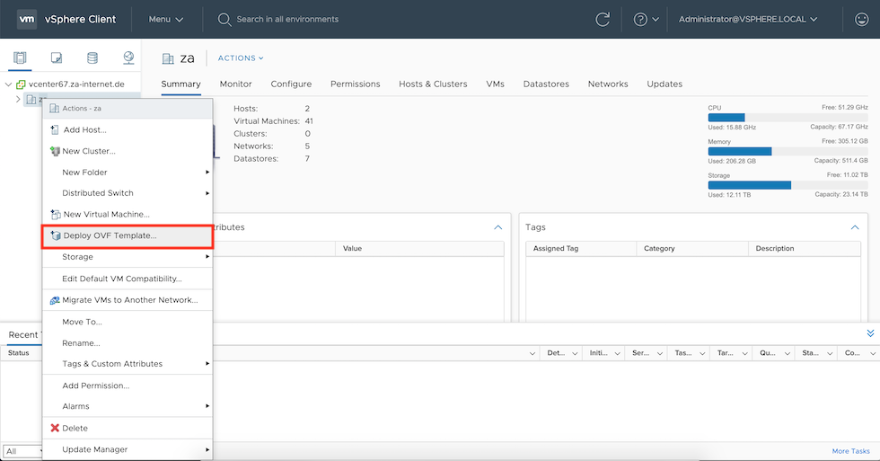Click the vSphere refresh icon
Screen dimensions: 880x461
pyautogui.click(x=603, y=19)
